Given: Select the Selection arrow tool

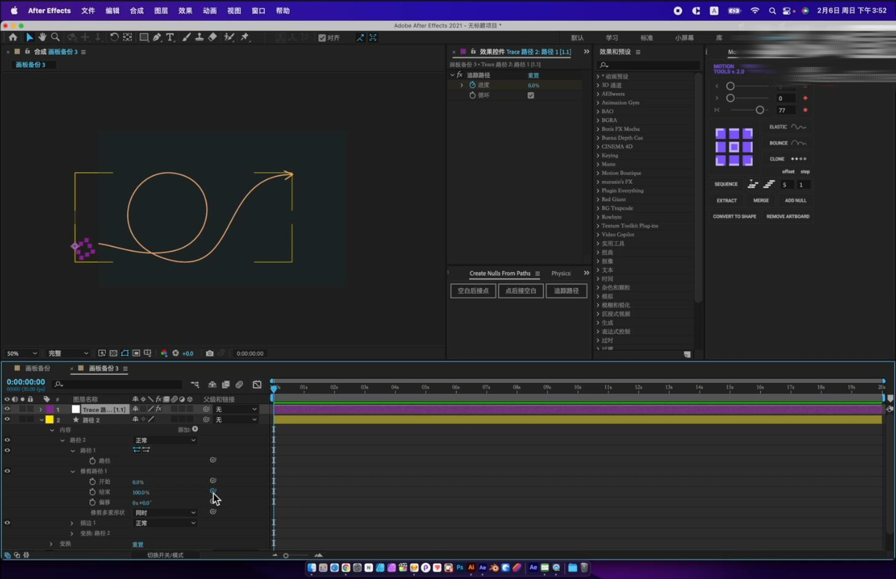Looking at the screenshot, I should click(x=29, y=37).
